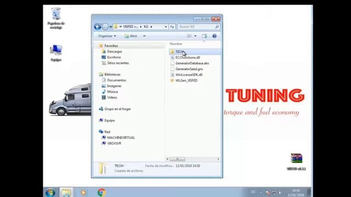Show more toolbar commands chevron
Image resolution: width=351 pixels, height=197 pixels.
pyautogui.click(x=144, y=36)
